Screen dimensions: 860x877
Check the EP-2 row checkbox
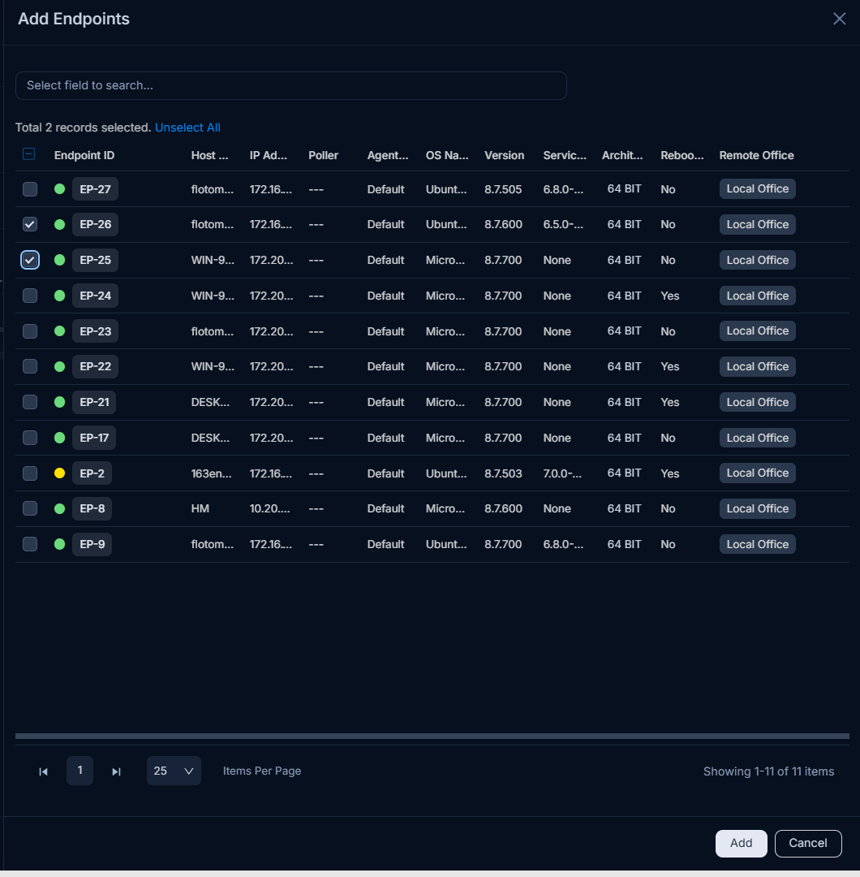click(x=30, y=473)
